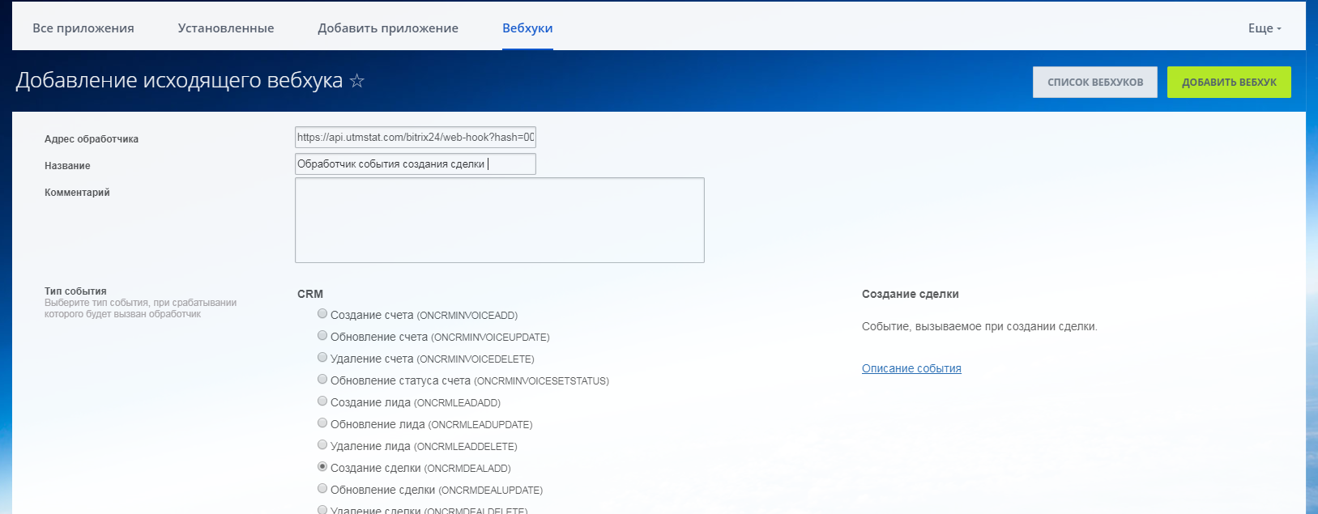The width and height of the screenshot is (1318, 514).
Task: Open the Описание события link
Action: point(911,368)
